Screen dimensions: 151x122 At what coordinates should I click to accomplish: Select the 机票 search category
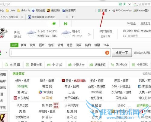pyautogui.click(x=97, y=45)
